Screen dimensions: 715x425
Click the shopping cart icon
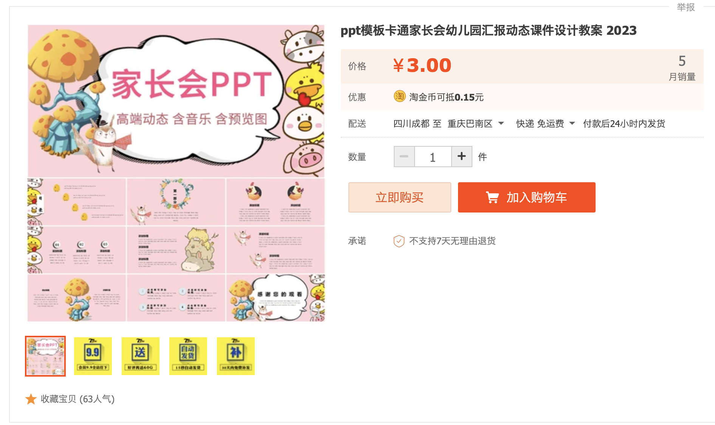[492, 197]
